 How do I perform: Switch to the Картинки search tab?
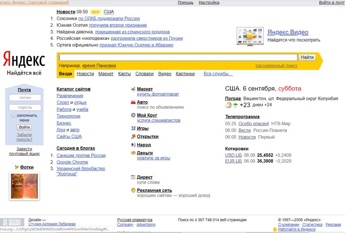pos(185,74)
